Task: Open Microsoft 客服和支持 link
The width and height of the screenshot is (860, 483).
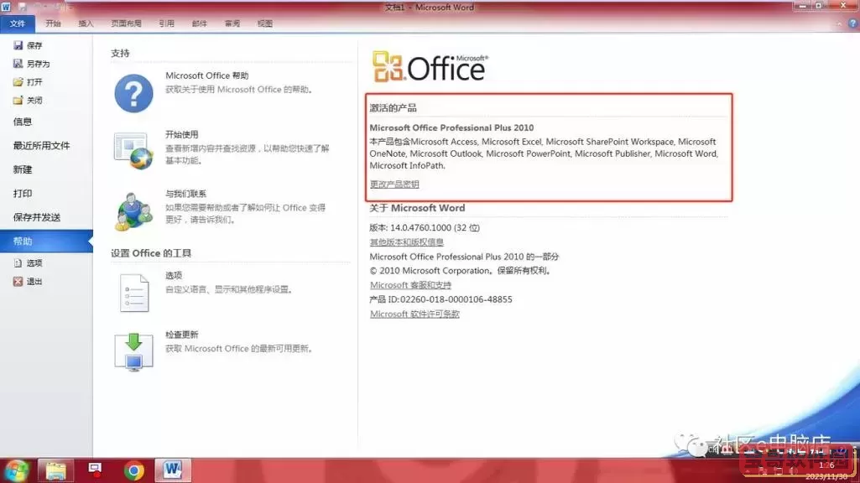Action: (x=410, y=285)
